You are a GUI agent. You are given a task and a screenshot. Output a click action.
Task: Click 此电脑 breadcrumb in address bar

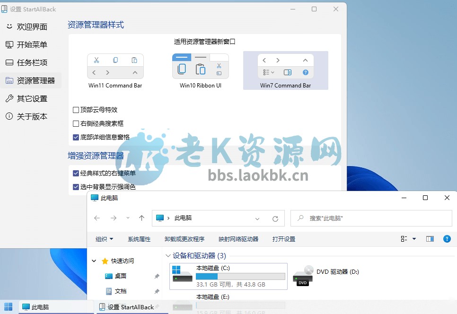[183, 218]
